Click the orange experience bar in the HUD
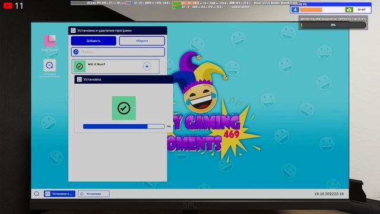Viewport: 380px width, 214px height. pyautogui.click(x=311, y=10)
